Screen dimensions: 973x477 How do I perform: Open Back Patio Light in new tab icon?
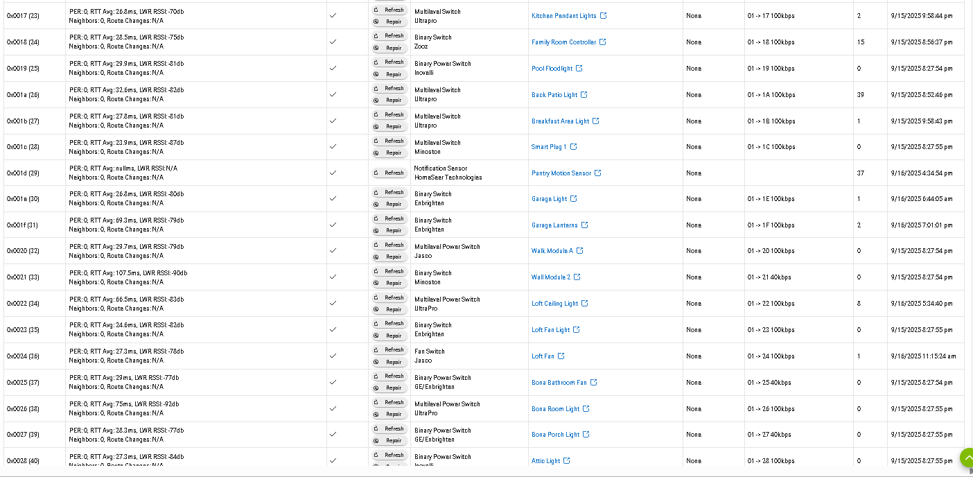click(x=584, y=95)
